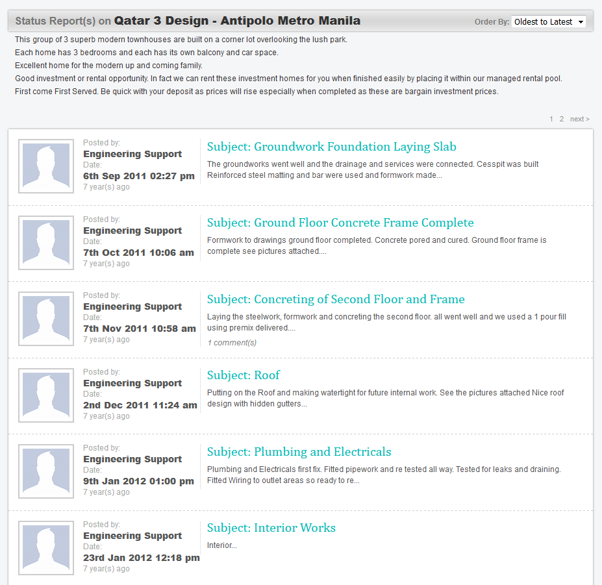Open the Roof status report

(x=244, y=375)
